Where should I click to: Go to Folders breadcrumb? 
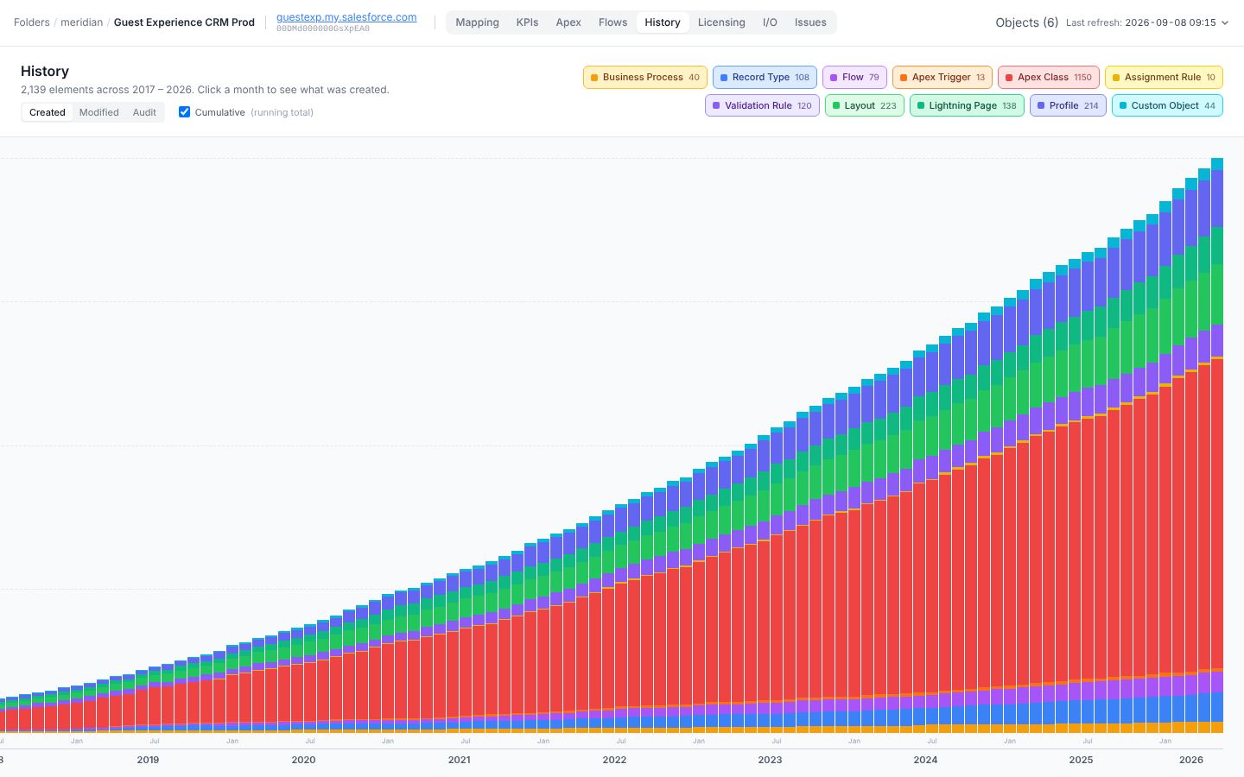[x=32, y=22]
